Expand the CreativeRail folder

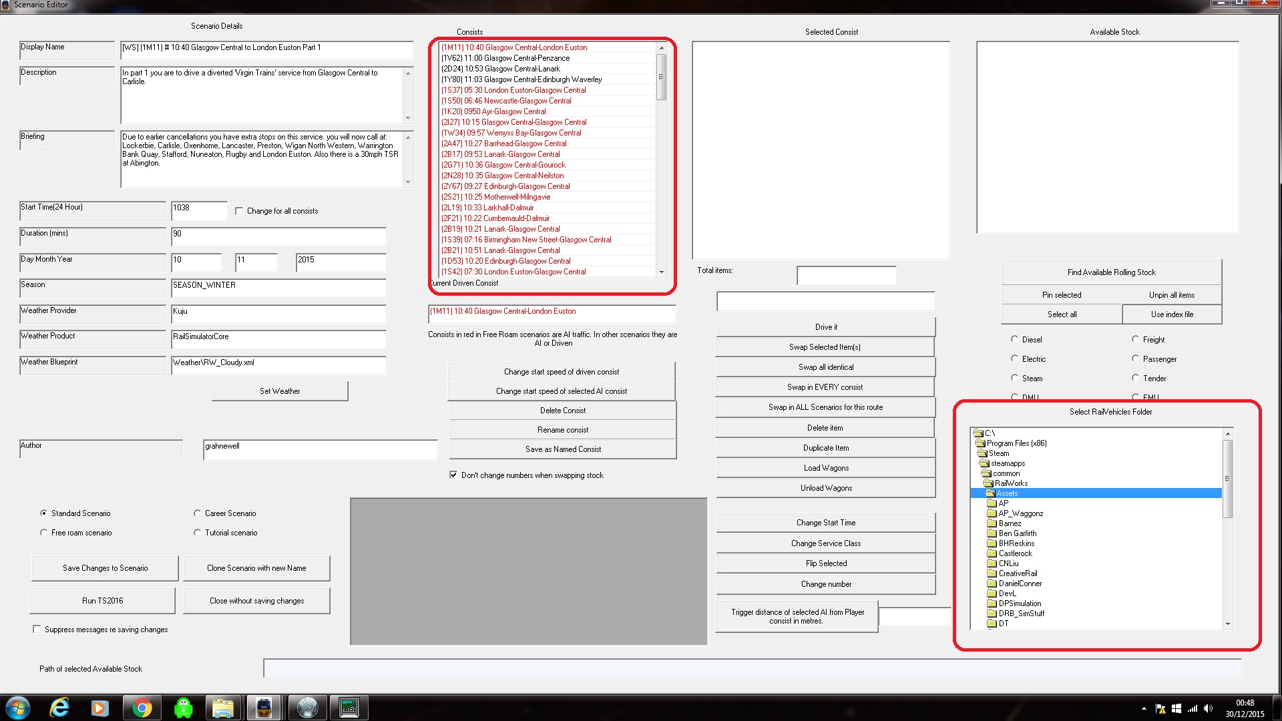coord(1018,573)
